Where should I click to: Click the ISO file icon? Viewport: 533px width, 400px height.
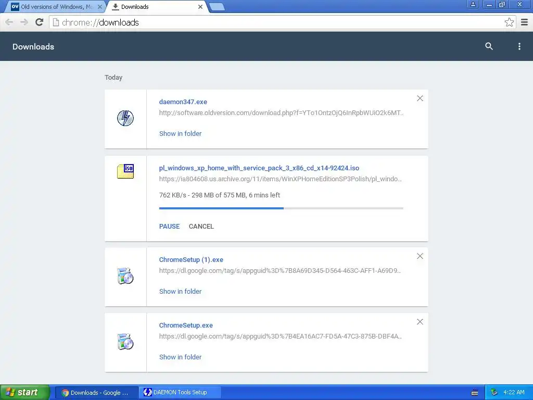tap(125, 171)
